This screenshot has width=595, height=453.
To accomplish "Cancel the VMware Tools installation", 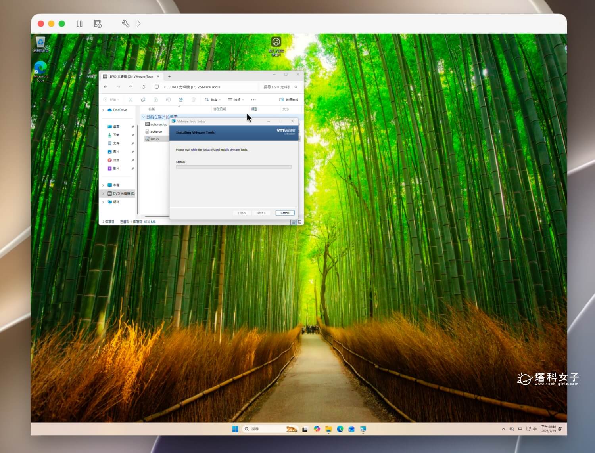I will pos(285,213).
